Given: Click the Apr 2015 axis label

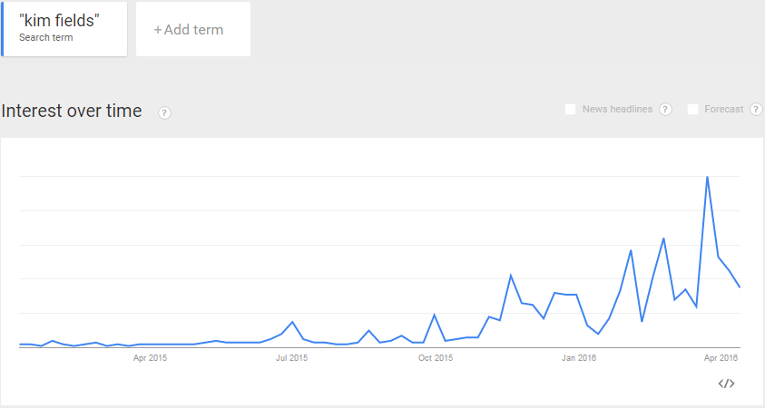Looking at the screenshot, I should pos(150,358).
